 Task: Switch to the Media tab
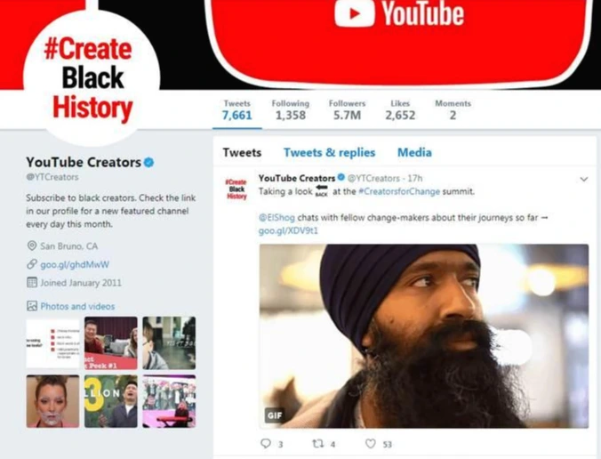[414, 153]
